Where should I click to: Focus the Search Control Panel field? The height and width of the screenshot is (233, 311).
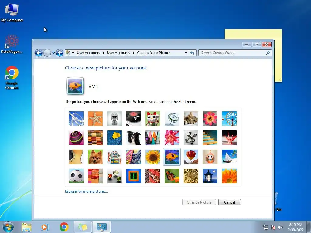click(x=235, y=53)
